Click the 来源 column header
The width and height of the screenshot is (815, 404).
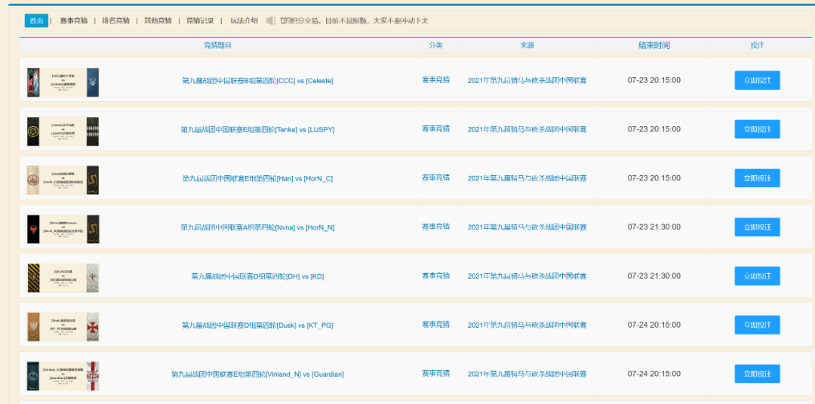527,45
